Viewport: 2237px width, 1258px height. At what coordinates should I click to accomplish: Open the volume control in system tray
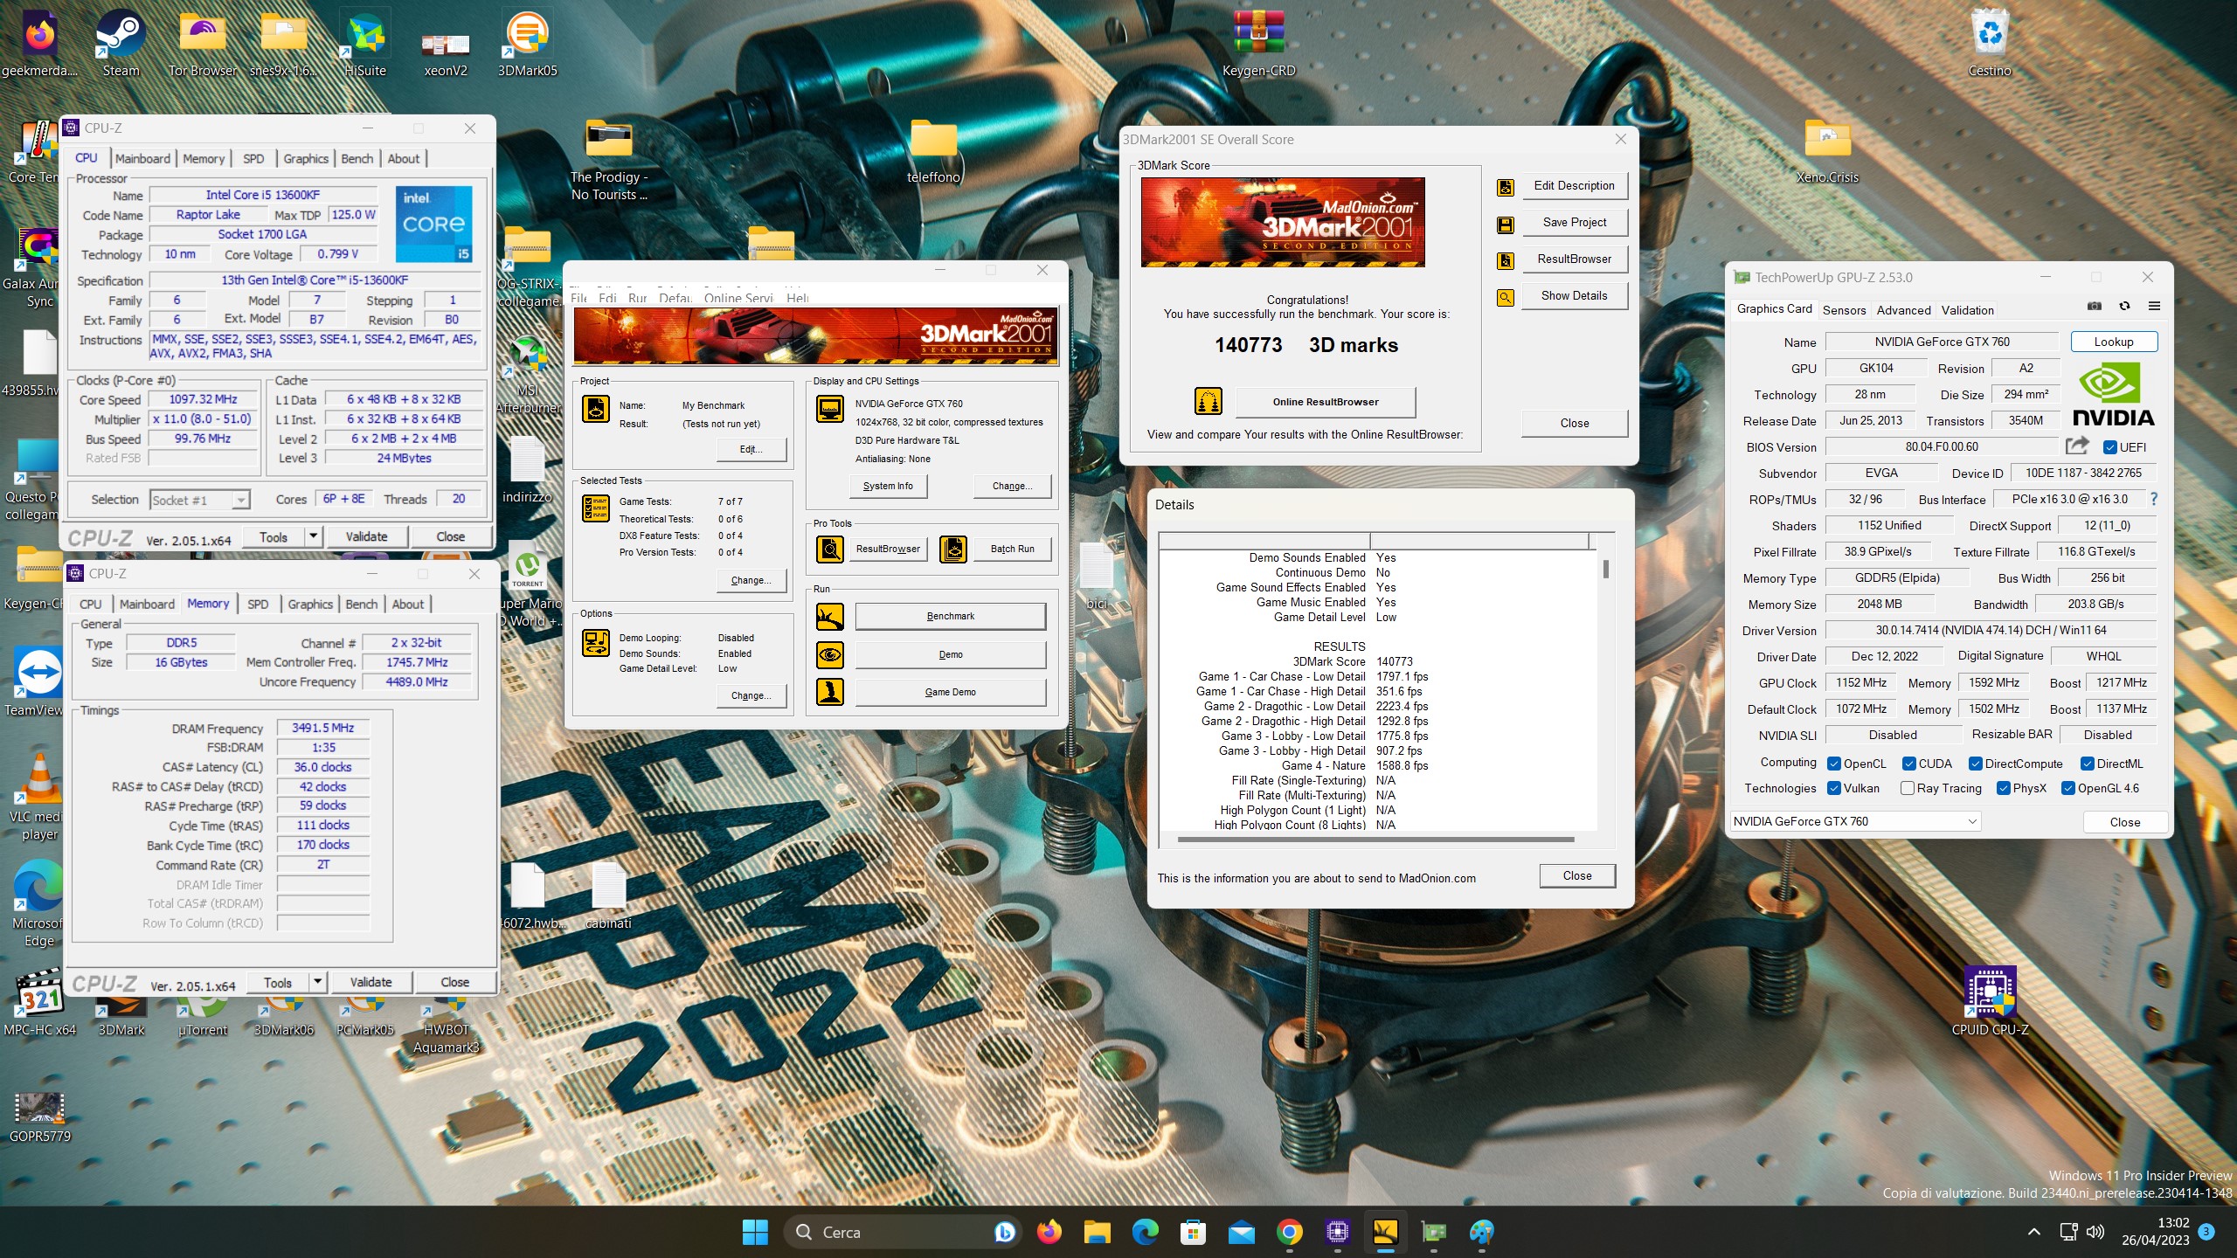(2095, 1232)
